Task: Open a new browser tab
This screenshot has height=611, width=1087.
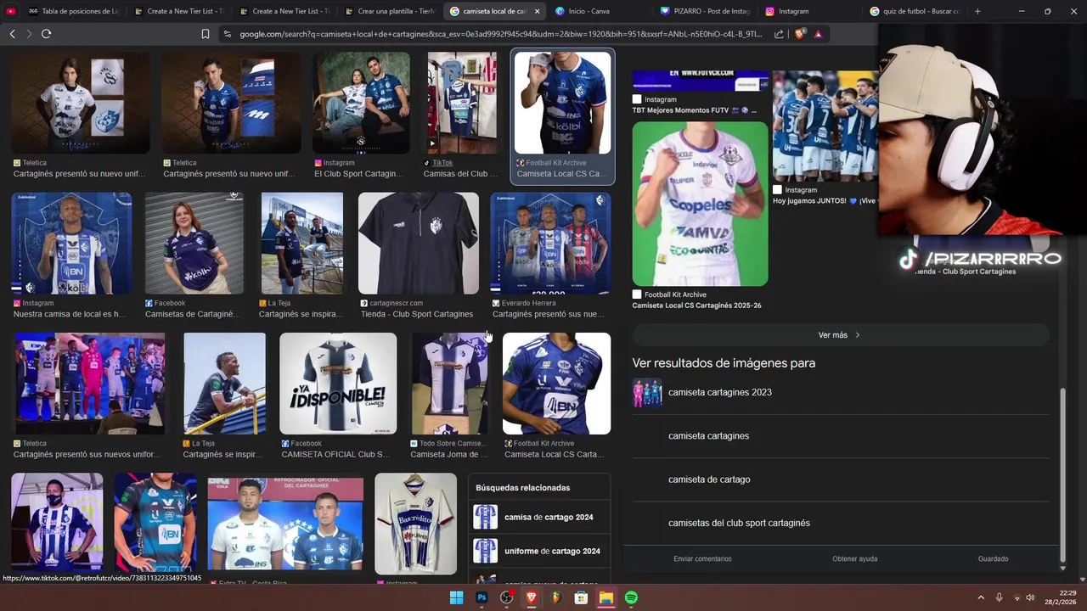Action: [977, 11]
